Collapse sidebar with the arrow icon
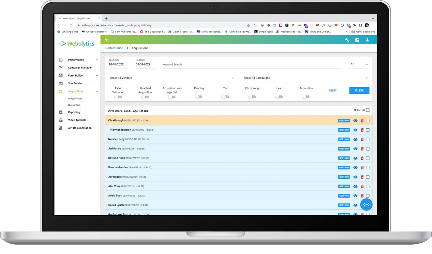 (x=107, y=40)
